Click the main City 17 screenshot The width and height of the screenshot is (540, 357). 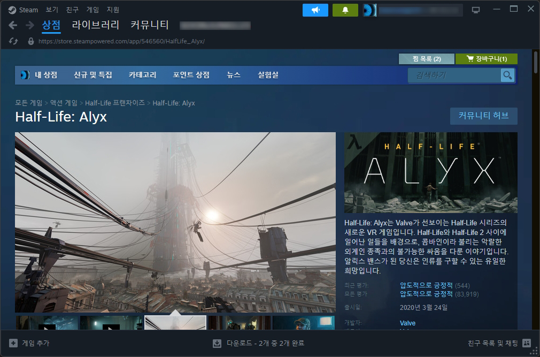[175, 222]
